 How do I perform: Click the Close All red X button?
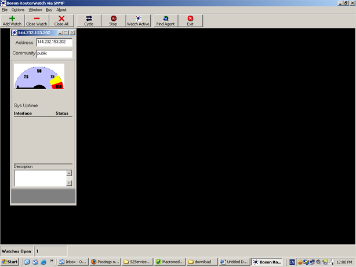61,21
